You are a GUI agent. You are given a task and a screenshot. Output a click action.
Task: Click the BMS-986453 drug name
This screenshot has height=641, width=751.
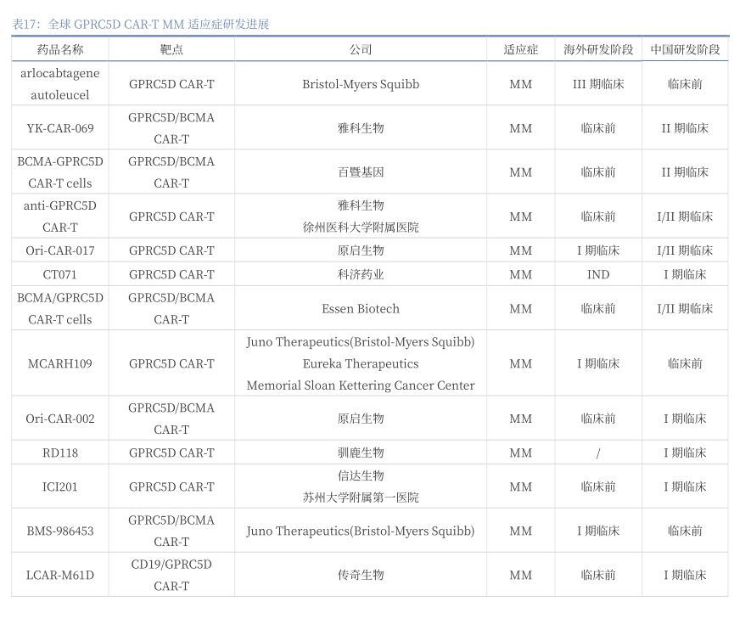[60, 531]
